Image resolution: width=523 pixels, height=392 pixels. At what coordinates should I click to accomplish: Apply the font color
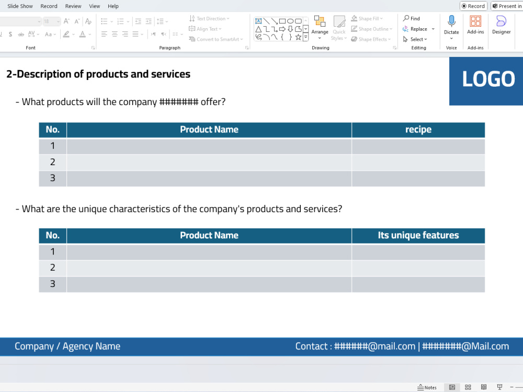tap(83, 34)
